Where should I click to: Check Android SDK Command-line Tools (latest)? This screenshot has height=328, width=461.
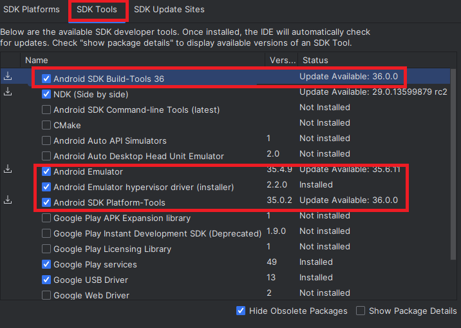click(46, 110)
